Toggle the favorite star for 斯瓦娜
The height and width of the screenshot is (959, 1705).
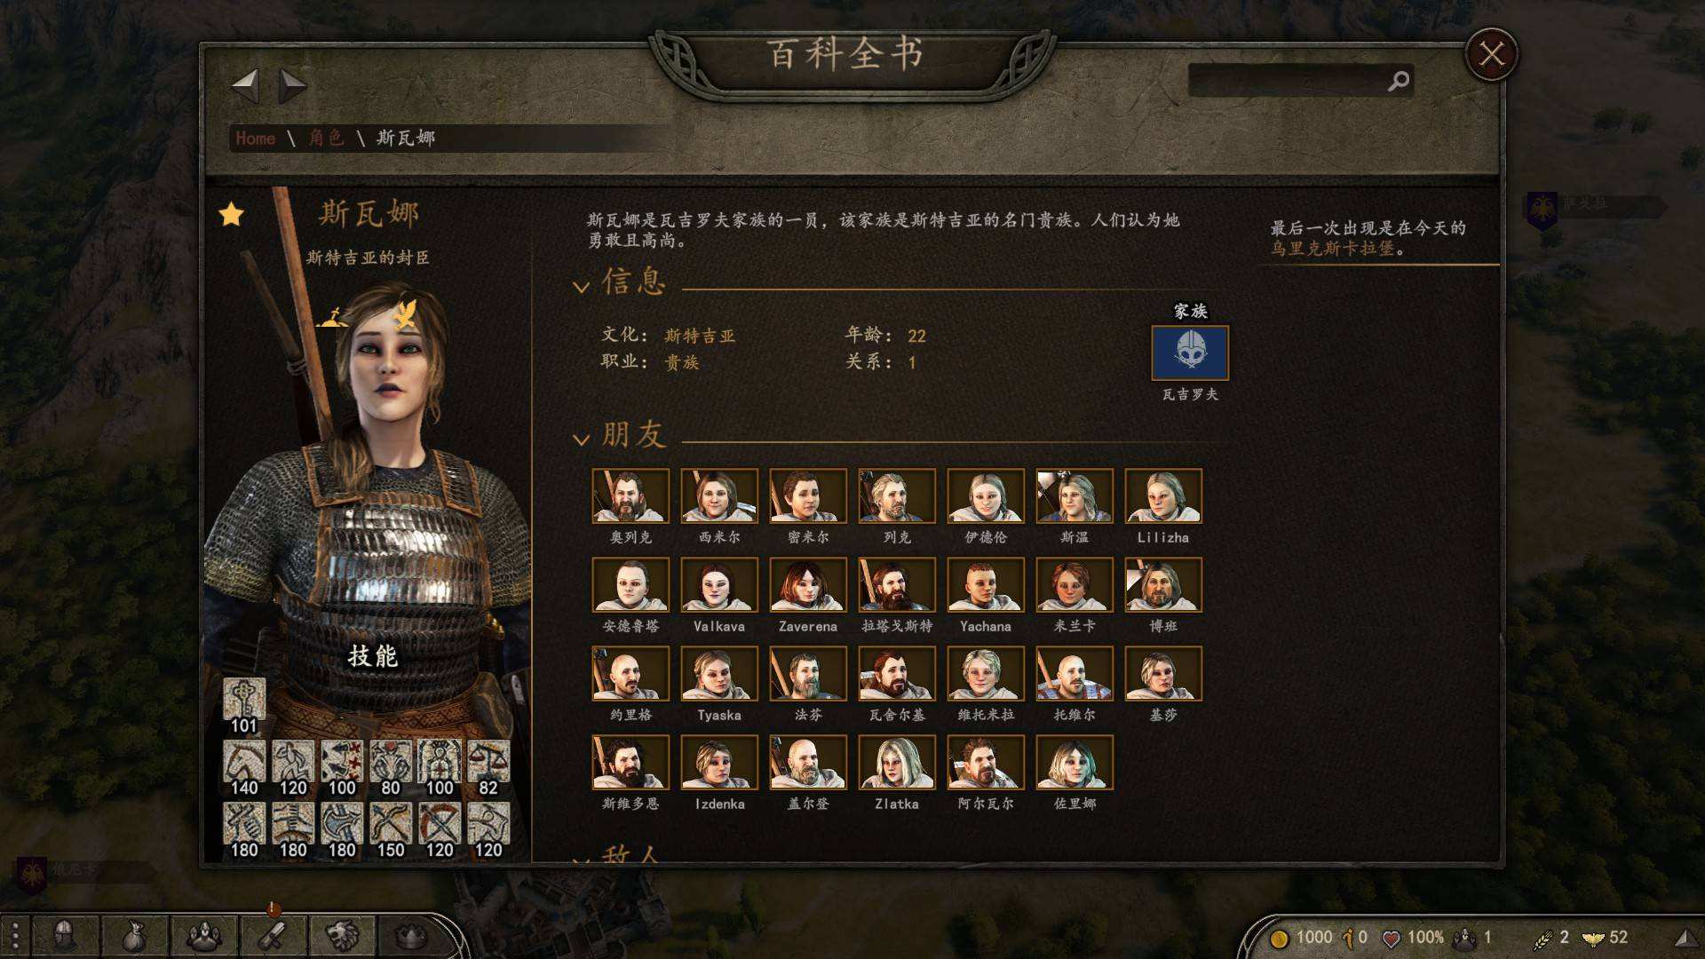click(x=232, y=214)
